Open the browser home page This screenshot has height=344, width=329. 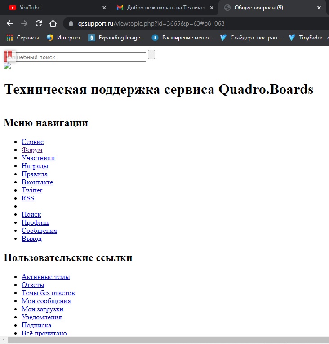click(x=53, y=23)
